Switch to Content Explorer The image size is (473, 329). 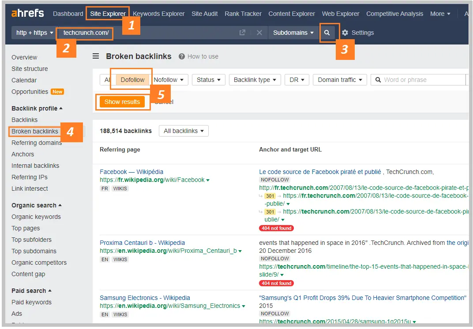pyautogui.click(x=291, y=14)
